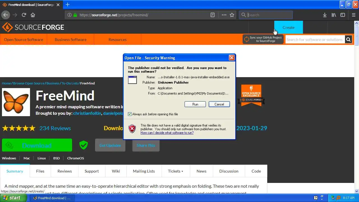
Task: Go back using the browser back arrow
Action: pyautogui.click(x=6, y=15)
